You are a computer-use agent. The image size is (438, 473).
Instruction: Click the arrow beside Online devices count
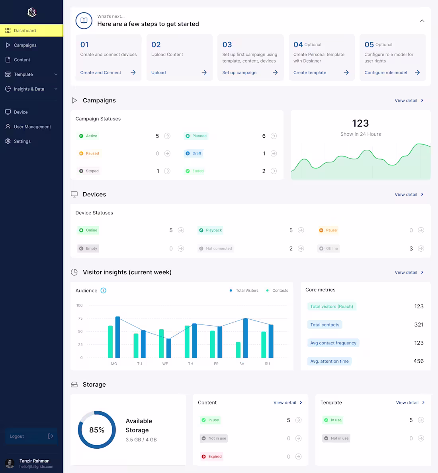click(181, 230)
